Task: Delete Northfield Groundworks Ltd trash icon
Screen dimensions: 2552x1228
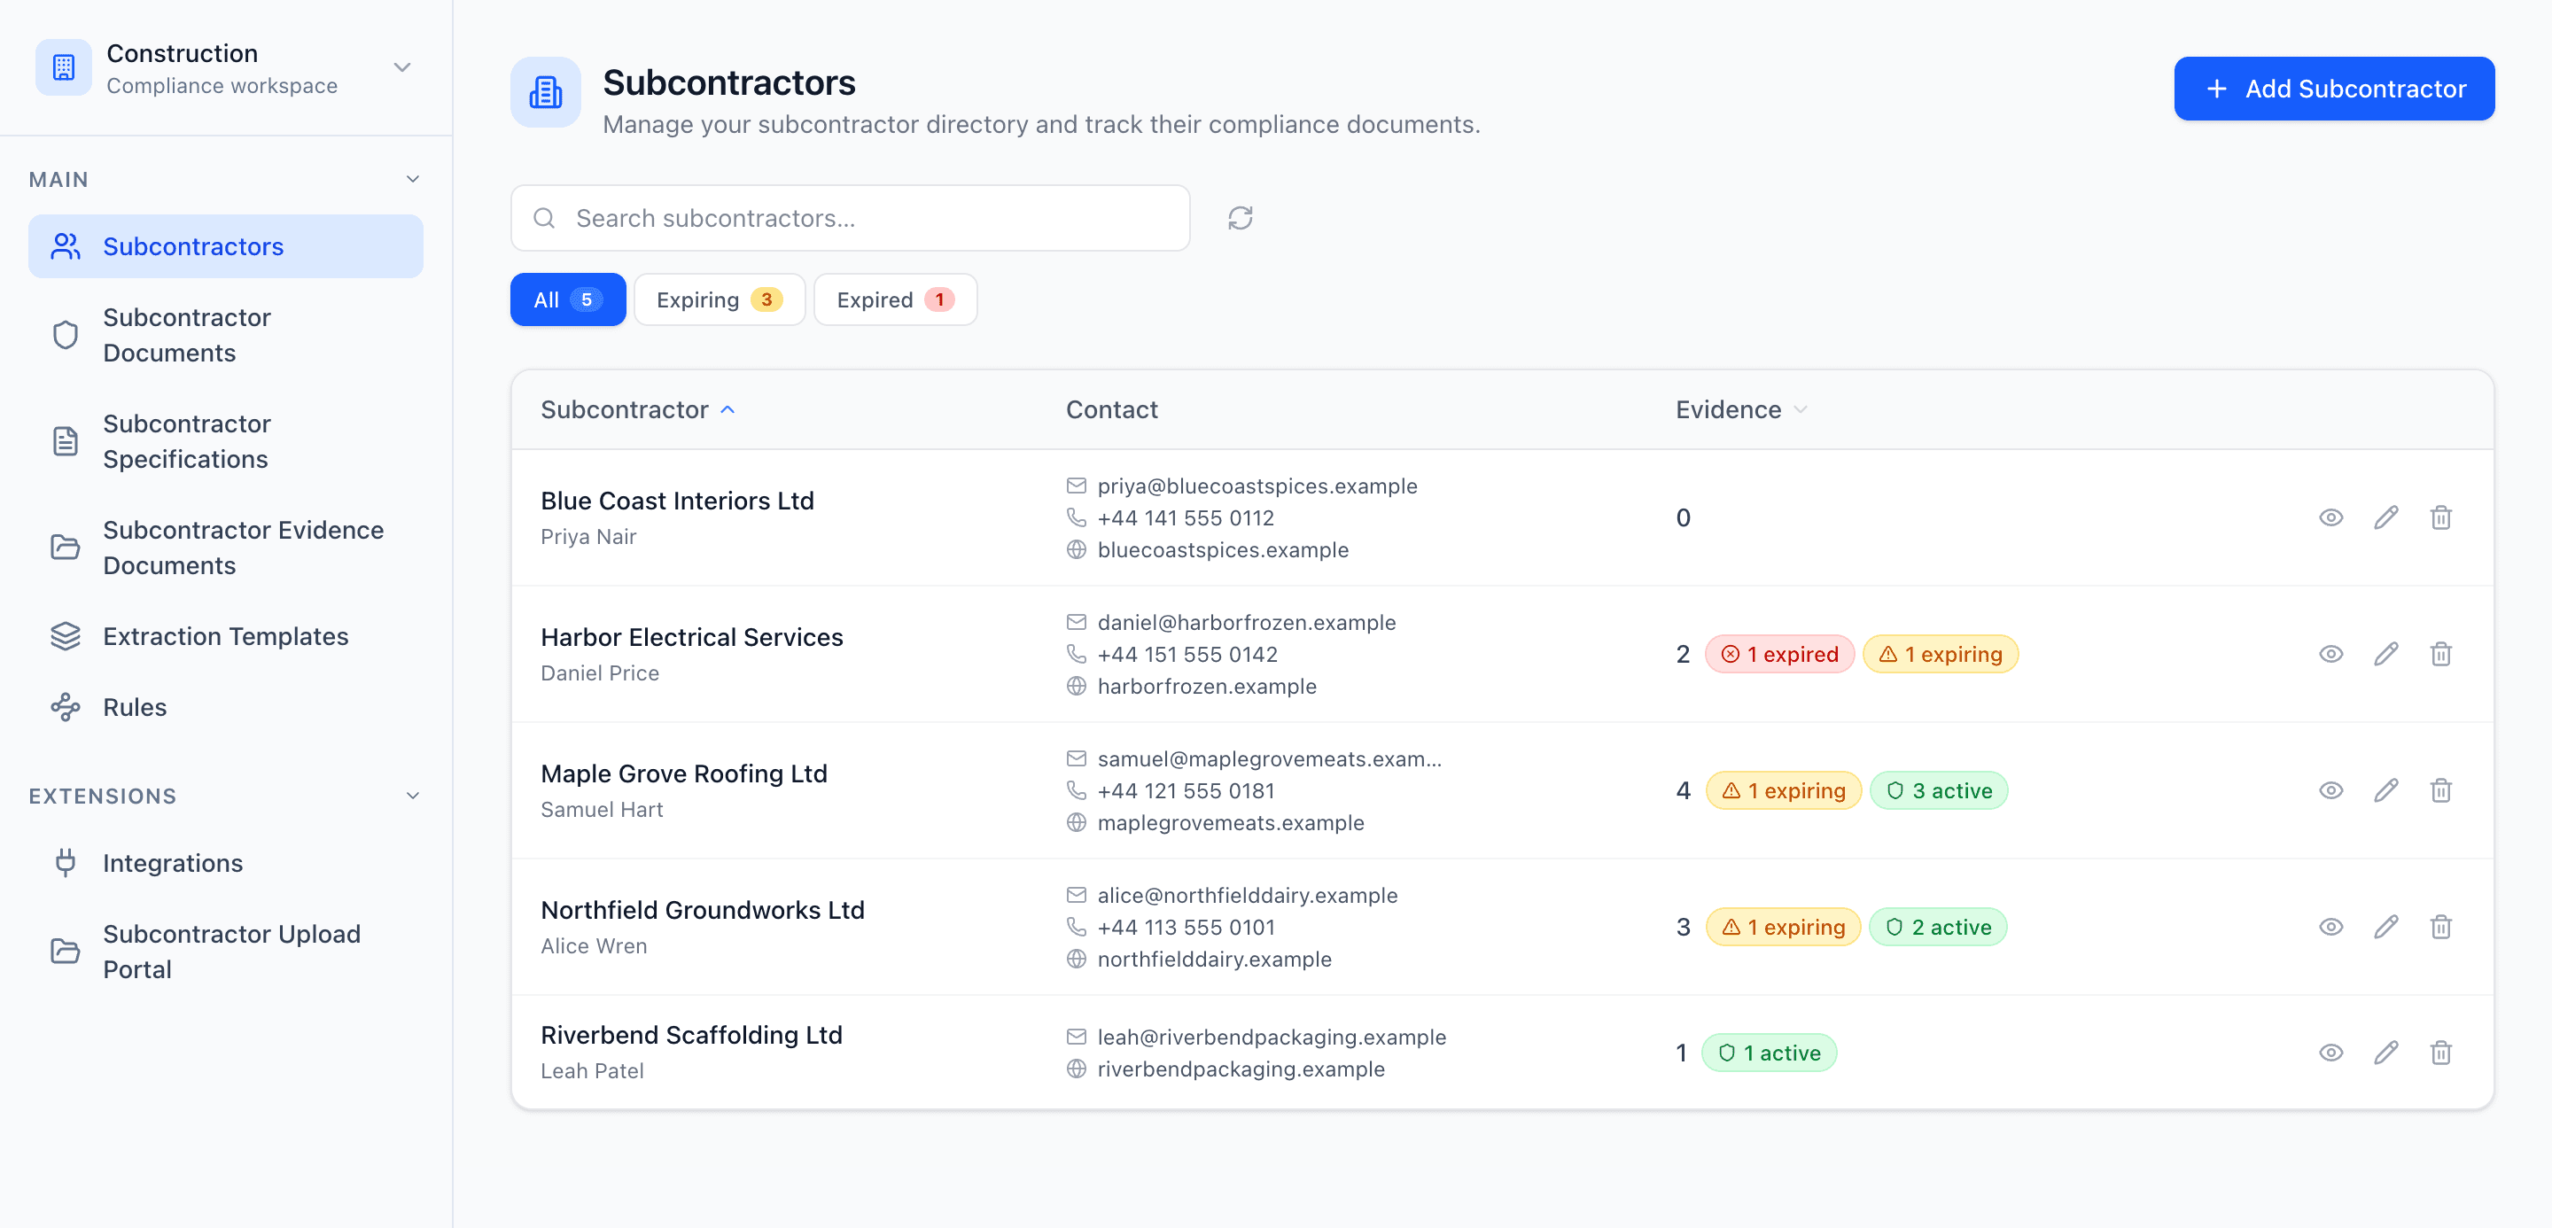Action: pos(2441,927)
